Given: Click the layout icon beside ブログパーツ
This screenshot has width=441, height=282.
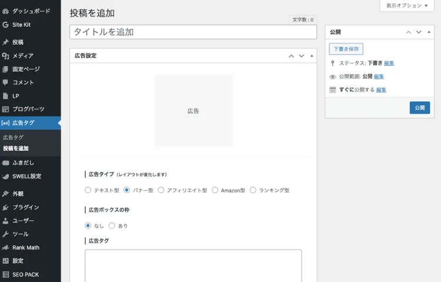Looking at the screenshot, I should coord(5,109).
